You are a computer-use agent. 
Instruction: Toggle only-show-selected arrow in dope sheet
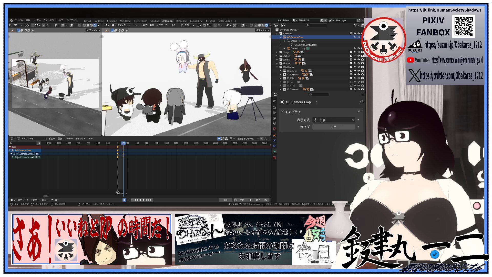click(x=219, y=139)
